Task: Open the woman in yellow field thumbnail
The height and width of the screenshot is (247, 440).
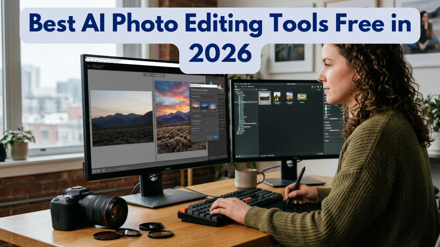Action: (277, 97)
